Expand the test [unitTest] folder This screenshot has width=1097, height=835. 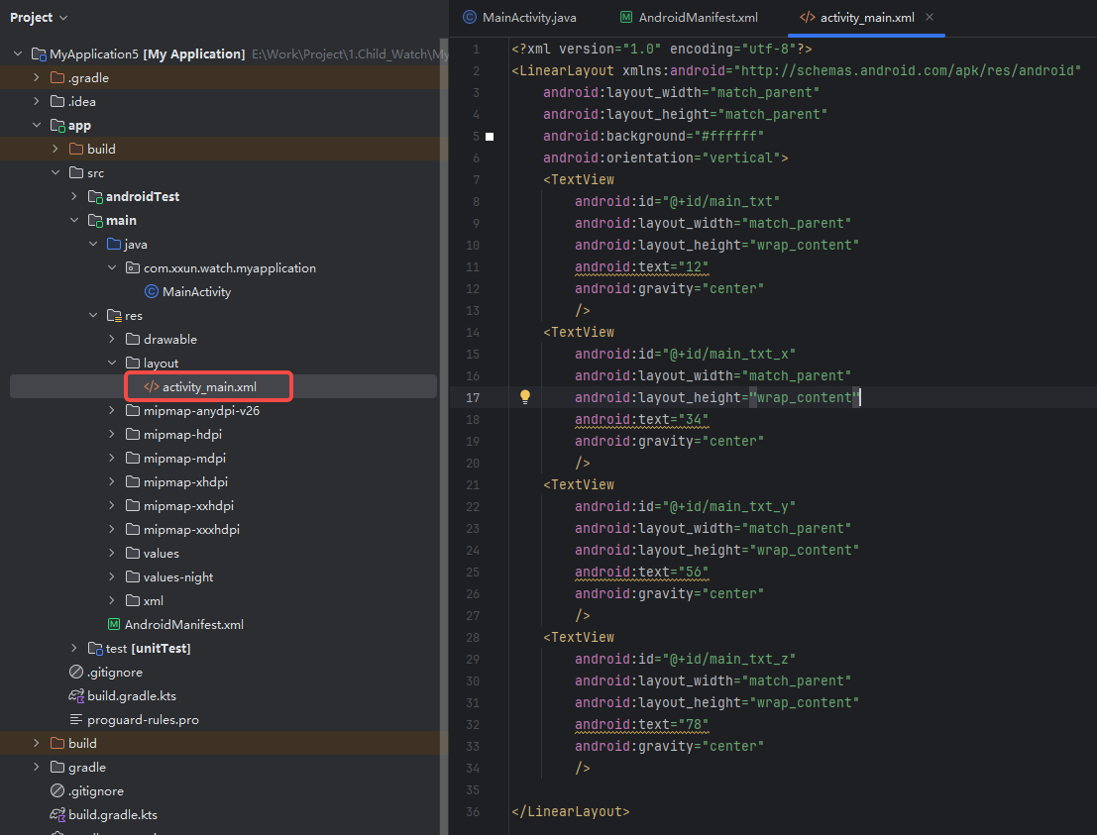(74, 648)
